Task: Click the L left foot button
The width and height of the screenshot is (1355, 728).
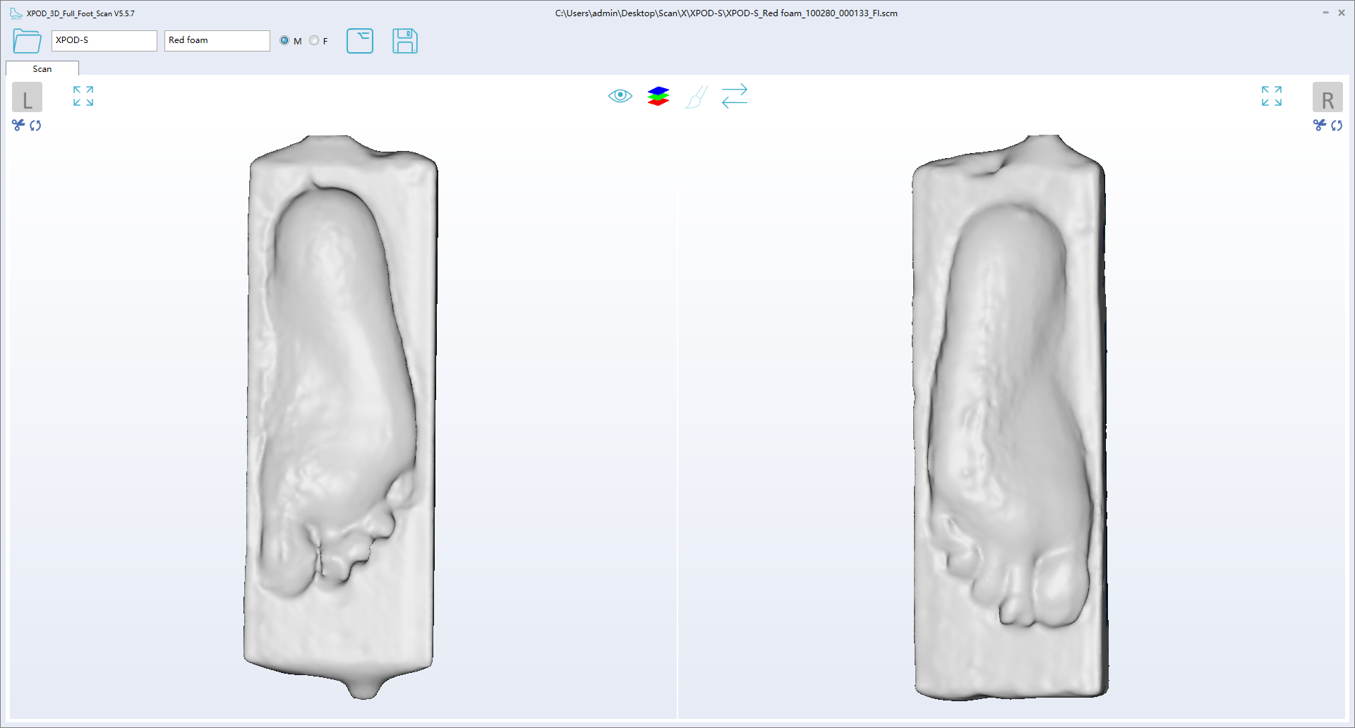Action: pos(27,97)
